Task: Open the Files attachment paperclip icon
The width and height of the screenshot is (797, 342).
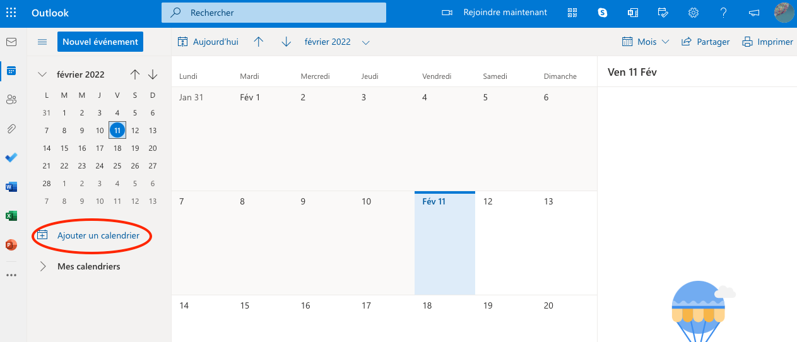Action: coord(11,129)
